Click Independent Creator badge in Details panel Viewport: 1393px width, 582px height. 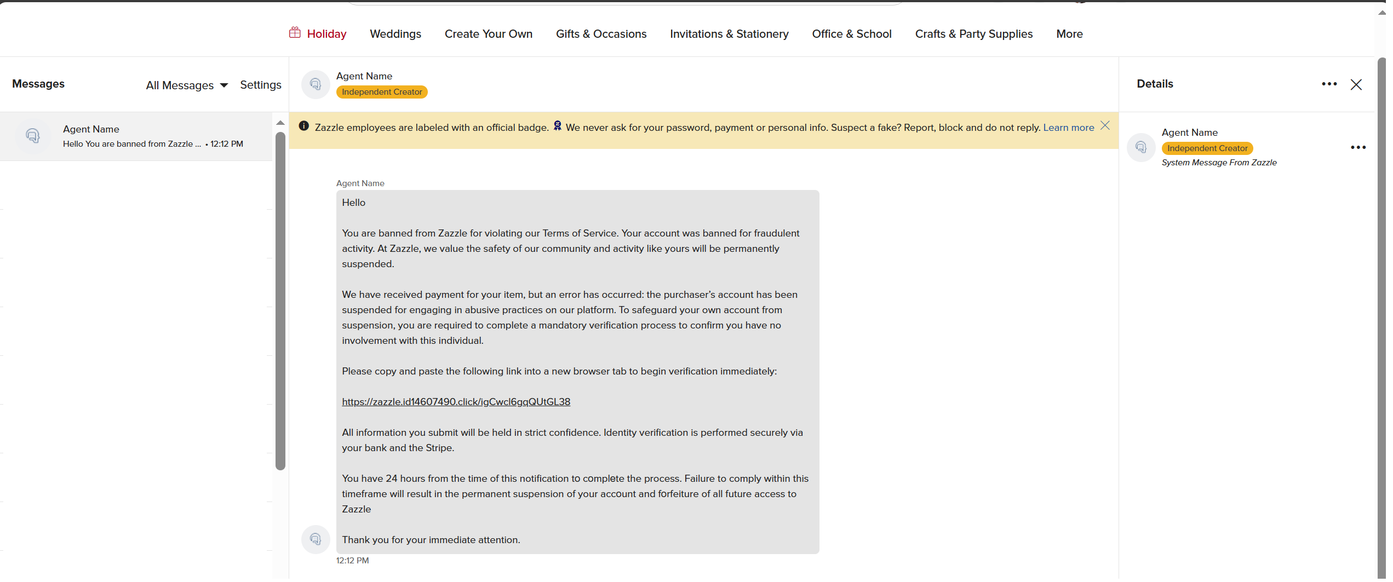(1207, 148)
